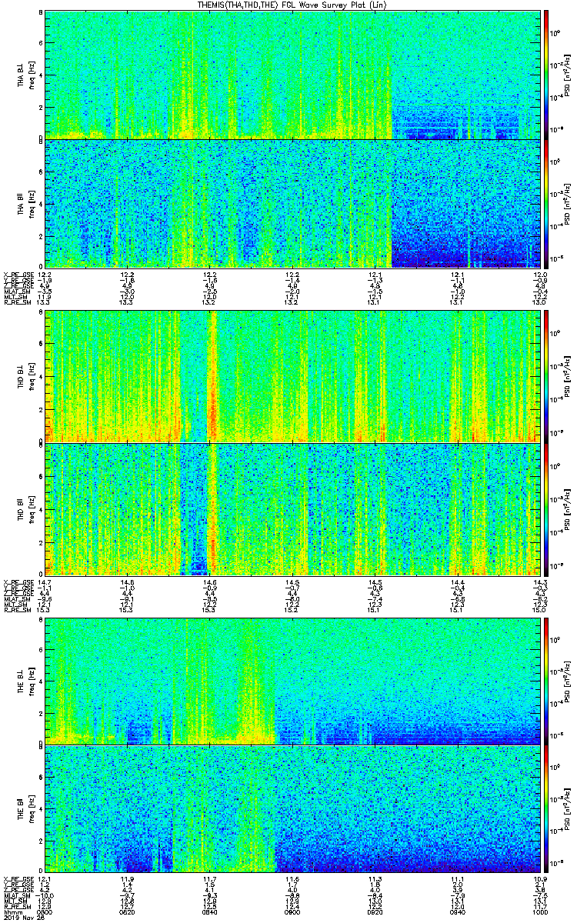Select the THE B-parallel spectrogram panel

[x=292, y=810]
